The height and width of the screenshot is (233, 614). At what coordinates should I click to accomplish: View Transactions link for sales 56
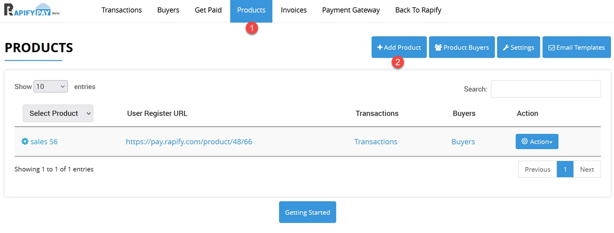(x=375, y=142)
